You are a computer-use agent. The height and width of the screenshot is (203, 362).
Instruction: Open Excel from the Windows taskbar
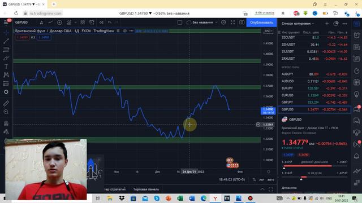click(x=180, y=198)
